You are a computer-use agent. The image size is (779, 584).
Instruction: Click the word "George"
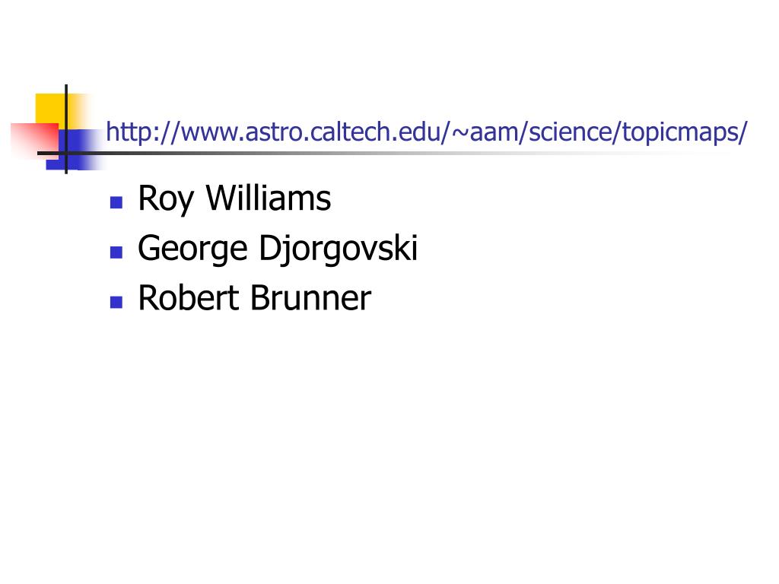click(x=192, y=249)
